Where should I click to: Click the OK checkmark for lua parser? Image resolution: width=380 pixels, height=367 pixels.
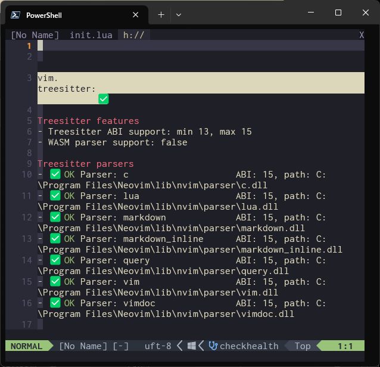(55, 196)
